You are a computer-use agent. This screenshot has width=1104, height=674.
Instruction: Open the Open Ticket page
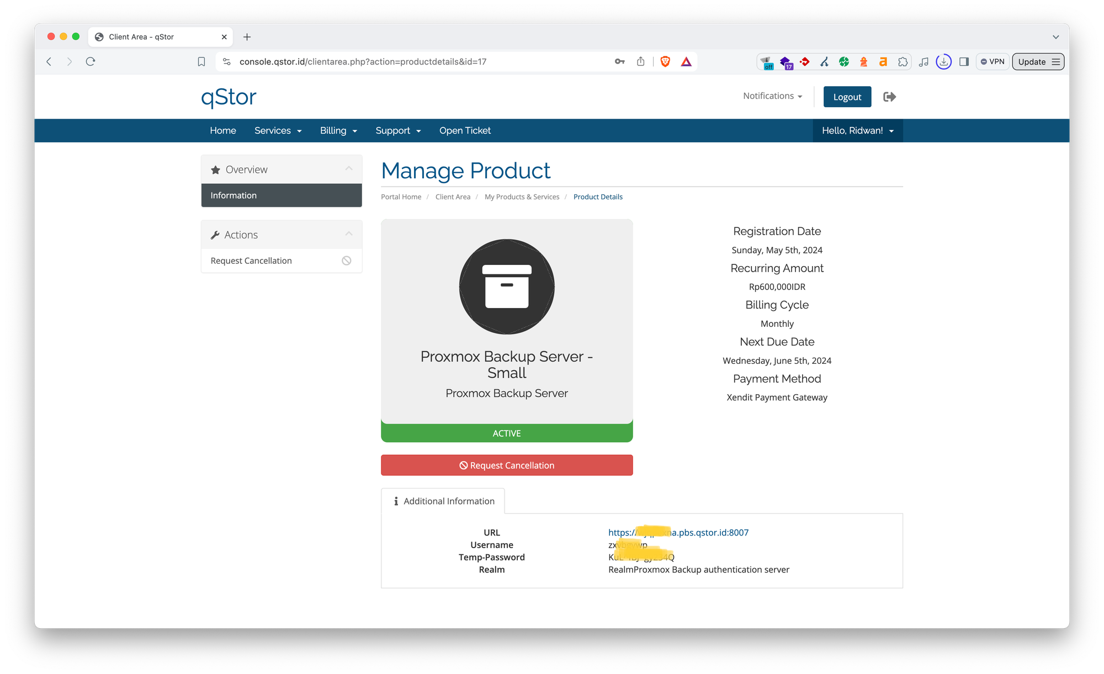(465, 130)
